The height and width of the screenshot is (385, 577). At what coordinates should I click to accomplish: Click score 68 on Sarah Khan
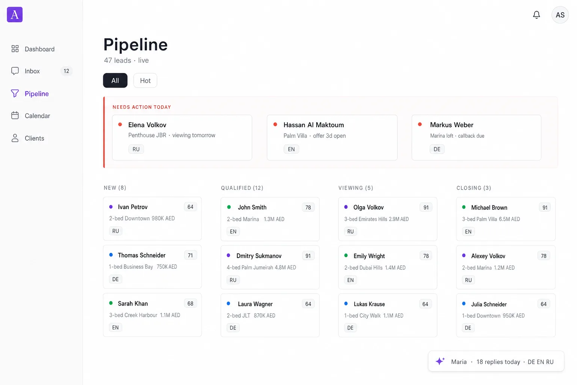tap(190, 303)
